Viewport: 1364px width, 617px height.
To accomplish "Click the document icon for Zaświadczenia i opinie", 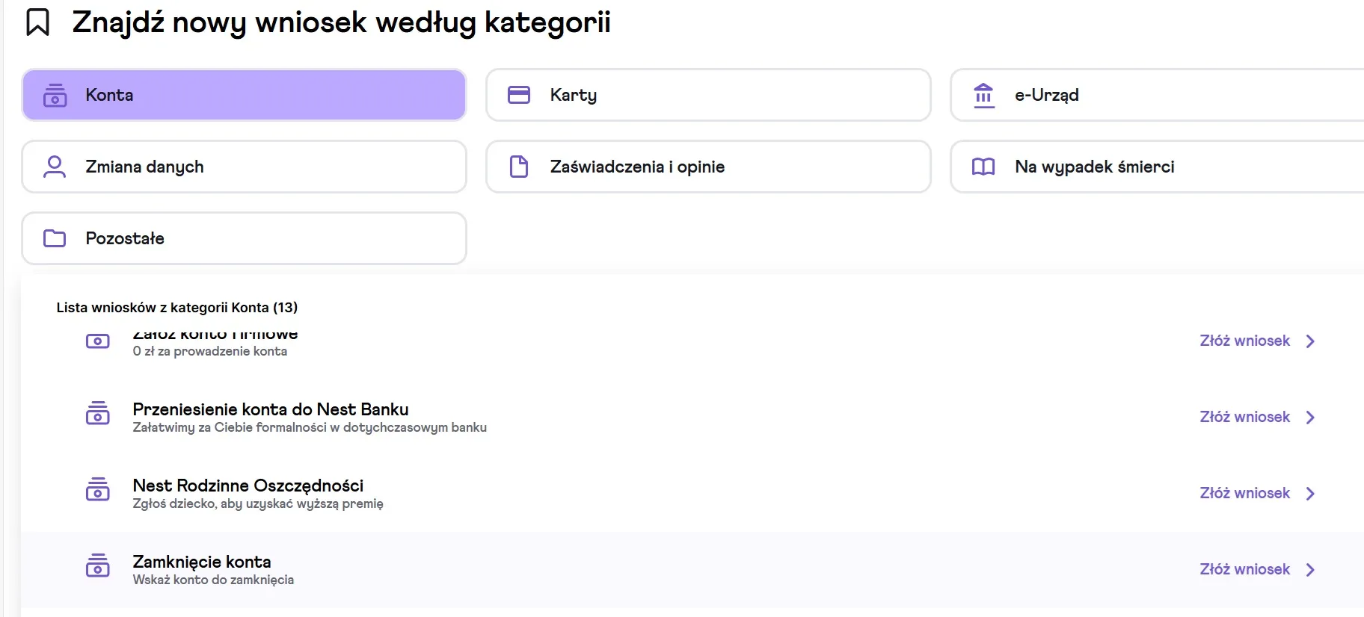I will (519, 167).
